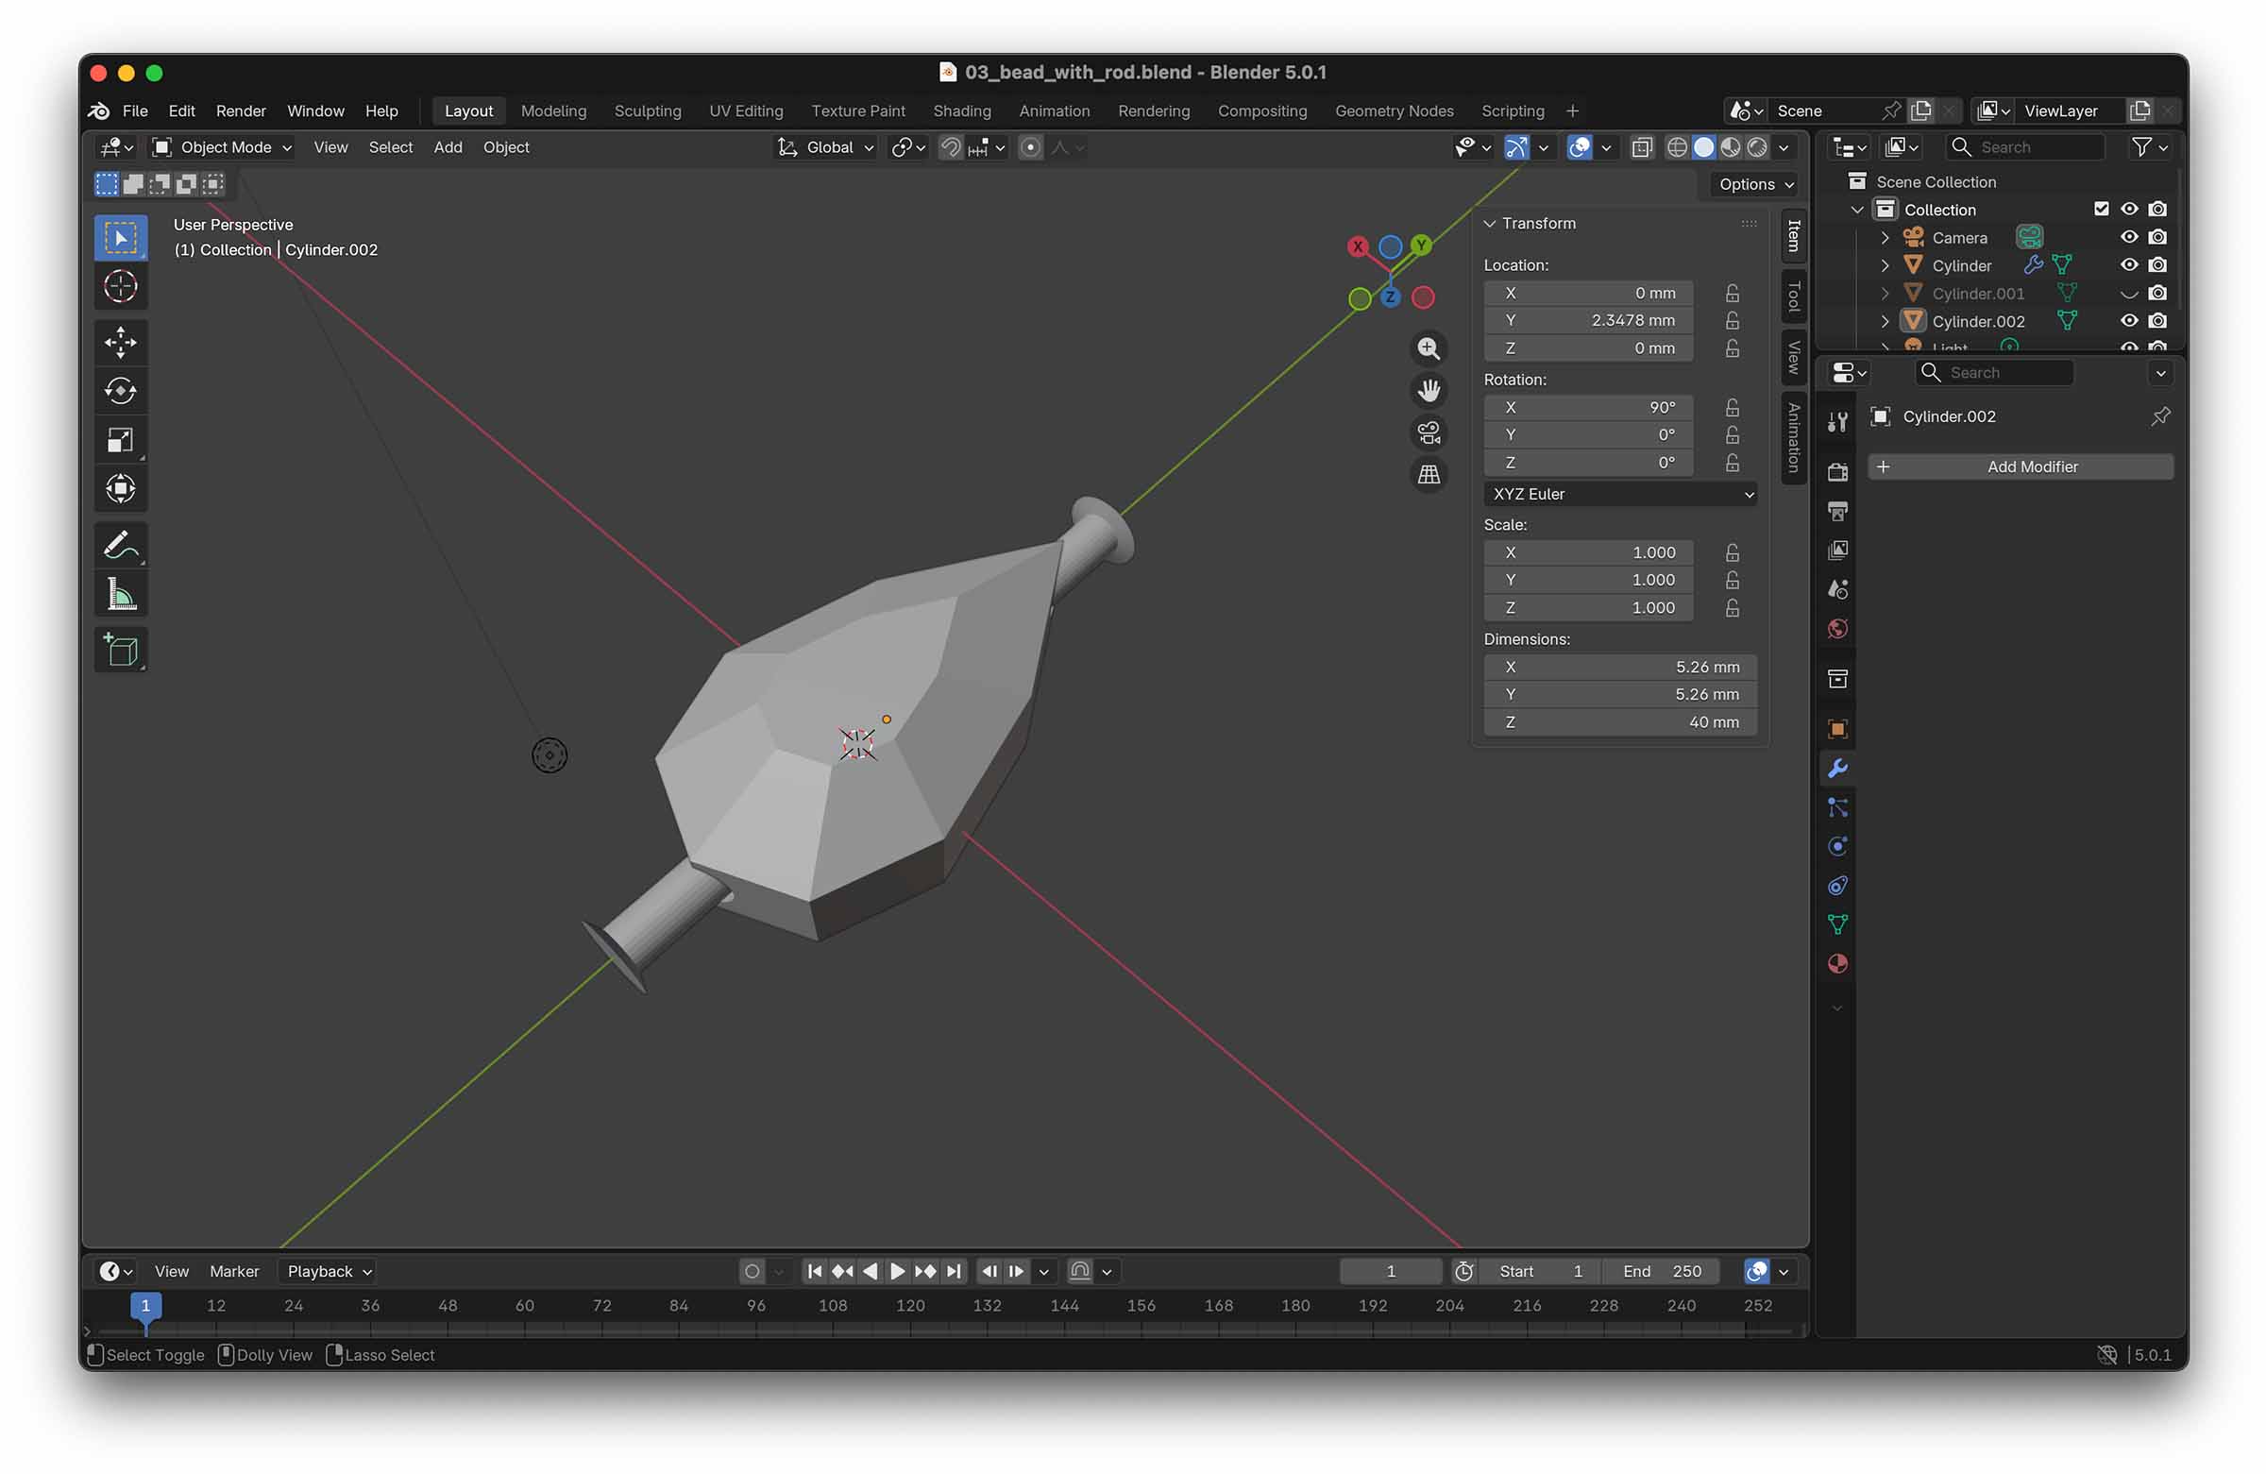This screenshot has width=2266, height=1474.
Task: Open the Object Mode dropdown
Action: (224, 147)
